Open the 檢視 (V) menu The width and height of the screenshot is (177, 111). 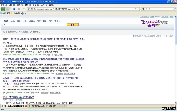pyautogui.click(x=20, y=5)
